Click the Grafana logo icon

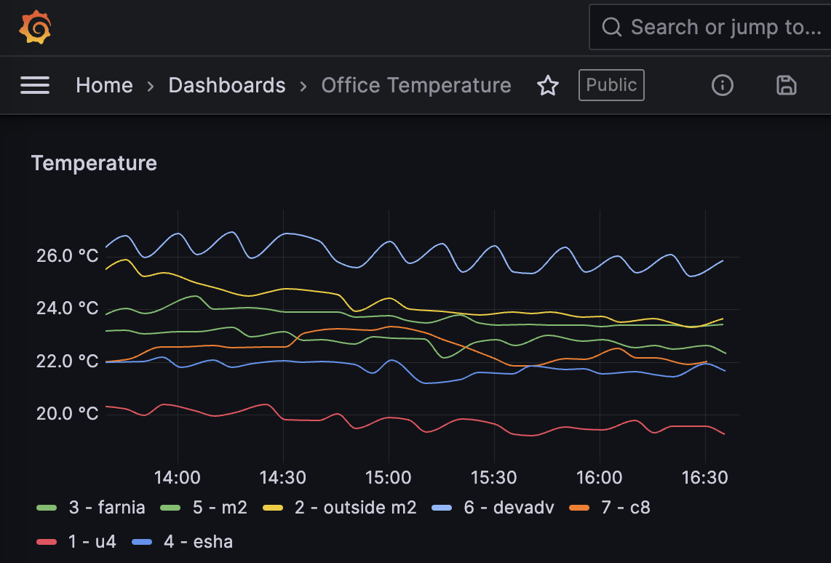pyautogui.click(x=35, y=28)
